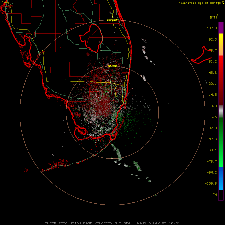Select the -78.7 value on the velocity scale

click(x=212, y=161)
